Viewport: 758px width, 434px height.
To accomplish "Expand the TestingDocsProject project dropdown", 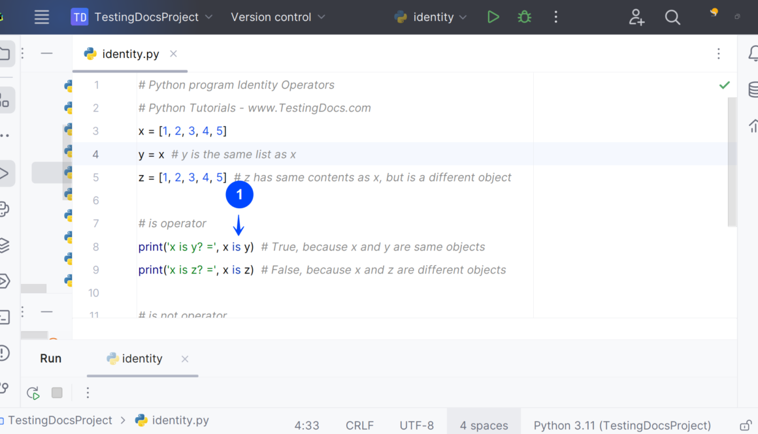I will point(142,18).
